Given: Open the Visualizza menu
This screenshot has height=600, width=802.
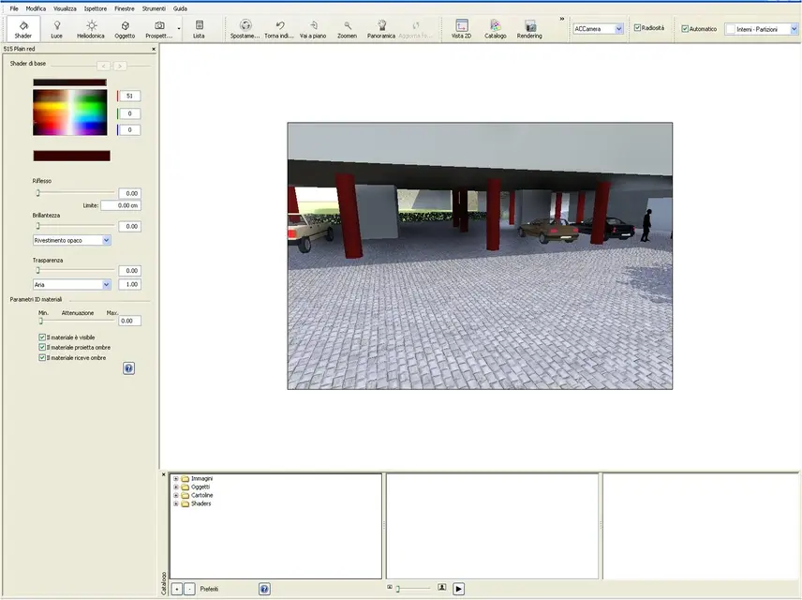Looking at the screenshot, I should coord(65,8).
